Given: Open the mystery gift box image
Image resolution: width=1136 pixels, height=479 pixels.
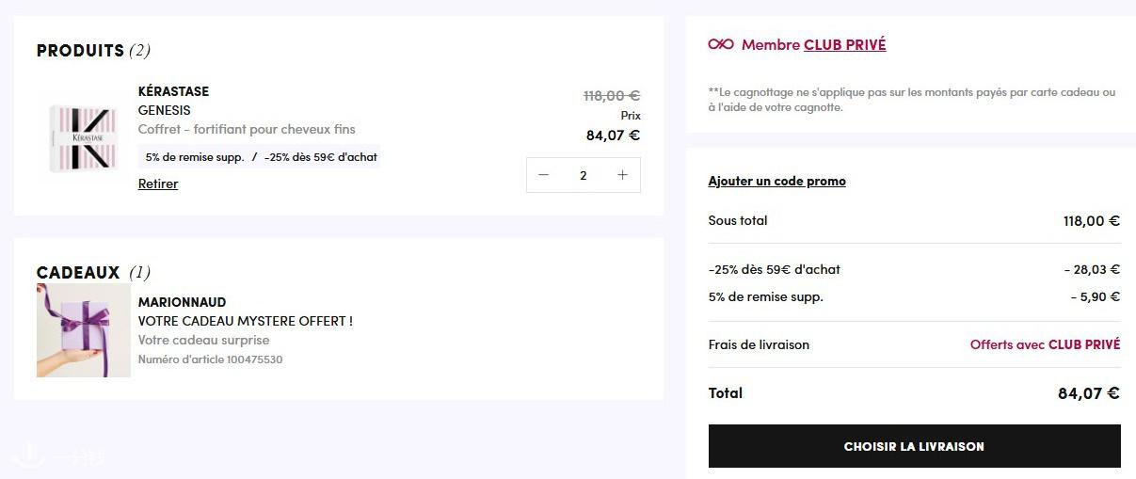Looking at the screenshot, I should pos(83,330).
